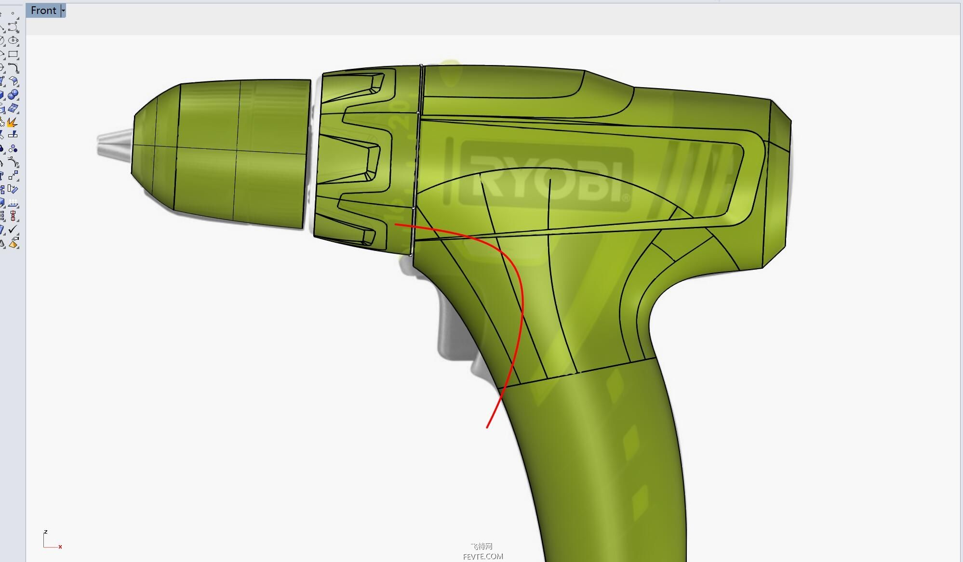The width and height of the screenshot is (963, 562).
Task: Open the red Align Objects tool
Action: (13, 216)
